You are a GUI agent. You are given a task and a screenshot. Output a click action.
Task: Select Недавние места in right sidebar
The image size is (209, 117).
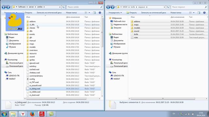(x=119, y=25)
